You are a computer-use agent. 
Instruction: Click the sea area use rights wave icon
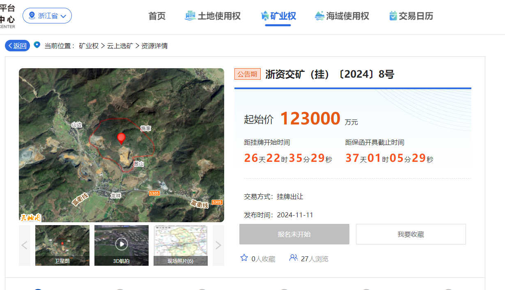[319, 16]
